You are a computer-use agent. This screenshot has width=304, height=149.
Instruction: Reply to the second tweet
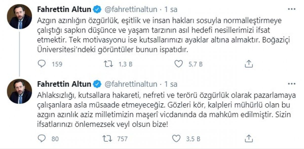pyautogui.click(x=41, y=138)
